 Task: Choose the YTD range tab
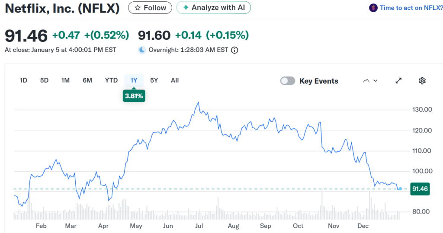(x=111, y=80)
